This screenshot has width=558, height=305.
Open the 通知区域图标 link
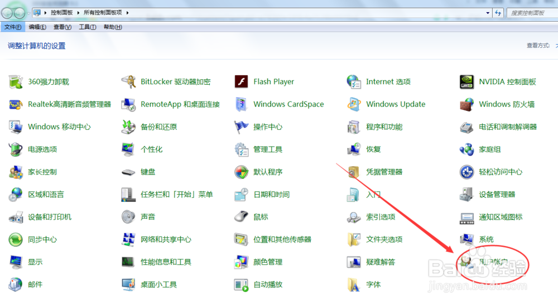tap(501, 217)
